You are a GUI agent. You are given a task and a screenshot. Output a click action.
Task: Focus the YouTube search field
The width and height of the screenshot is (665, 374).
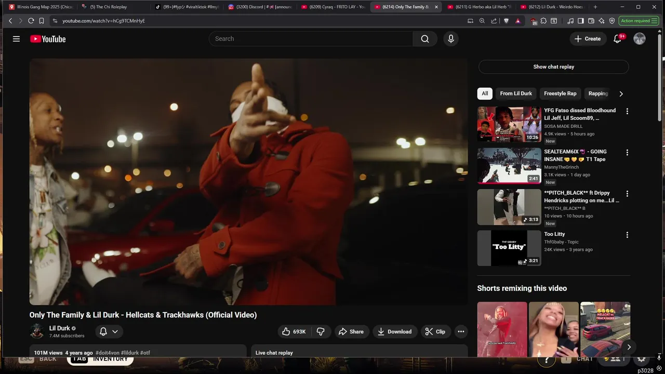pyautogui.click(x=311, y=39)
